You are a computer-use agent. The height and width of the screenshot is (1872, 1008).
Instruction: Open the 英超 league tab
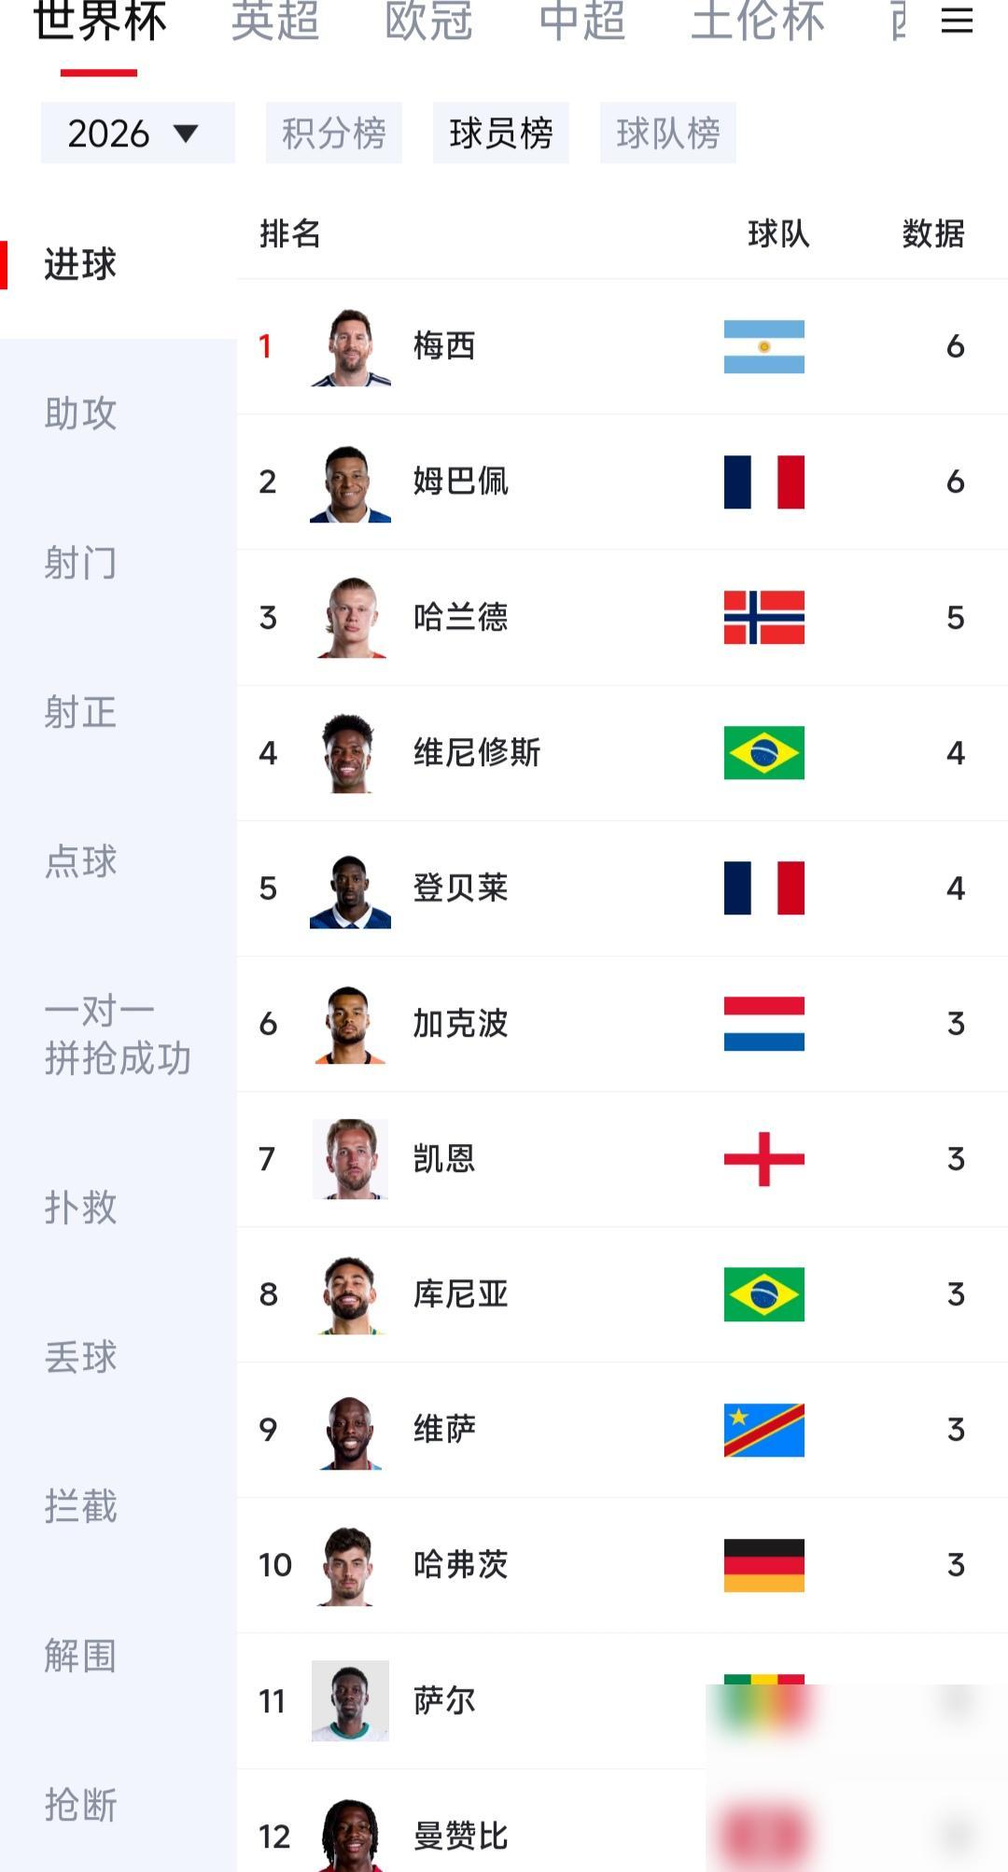275,21
